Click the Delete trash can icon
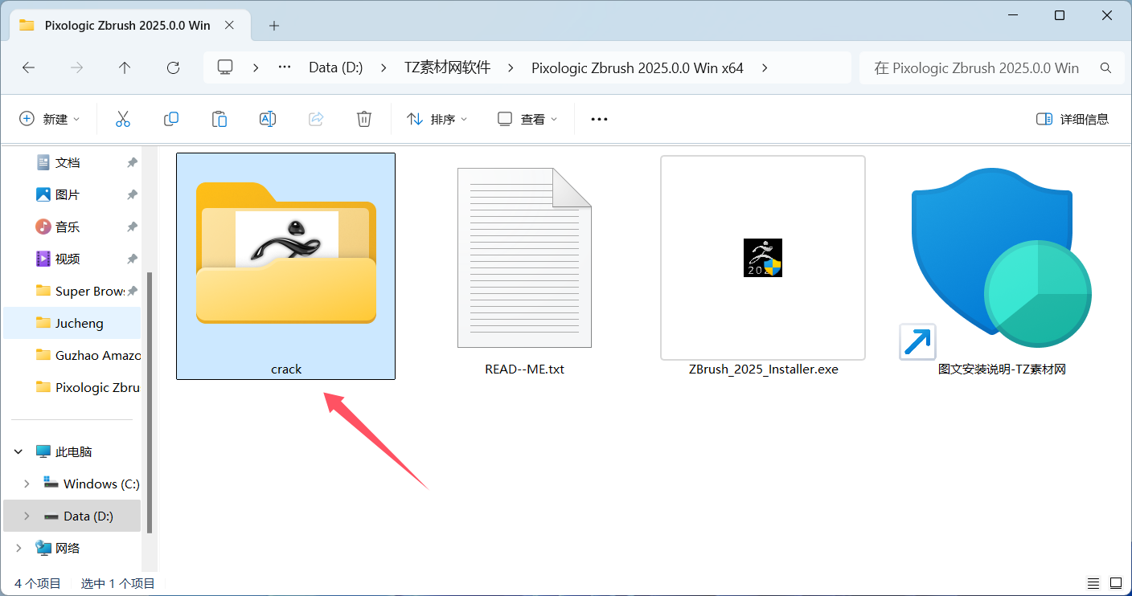This screenshot has height=596, width=1132. click(x=364, y=119)
